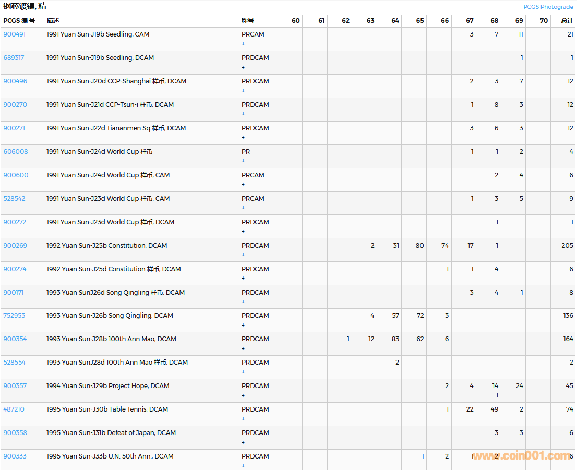Image resolution: width=577 pixels, height=470 pixels.
Task: Expand plus under CCP-Shanghai PRDCAM row
Action: 243,91
